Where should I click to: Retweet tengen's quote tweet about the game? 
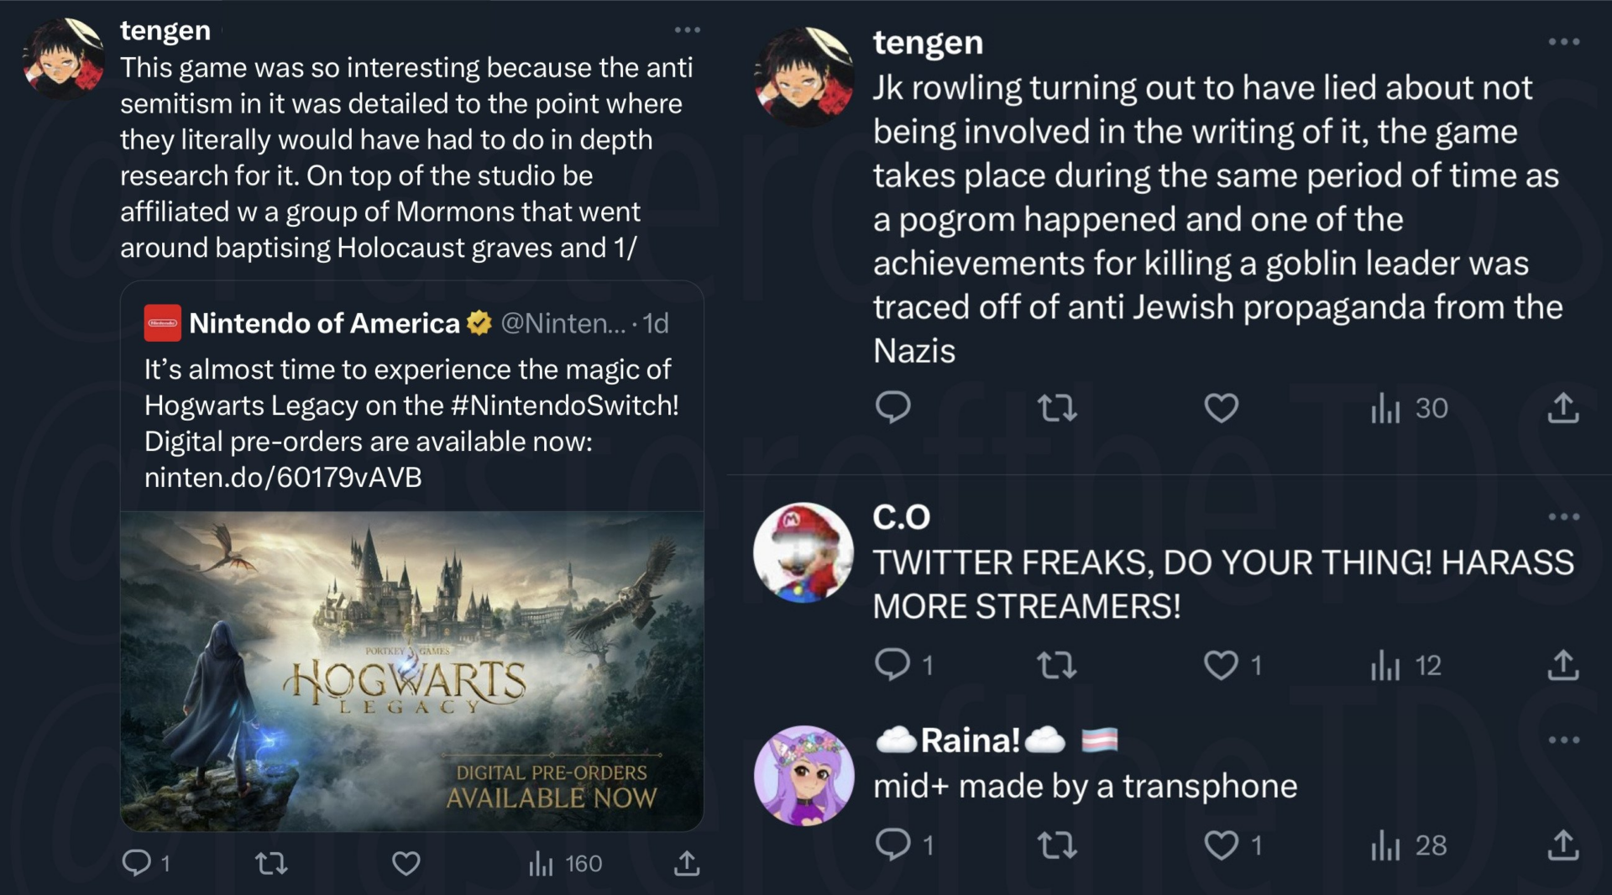pos(270,862)
